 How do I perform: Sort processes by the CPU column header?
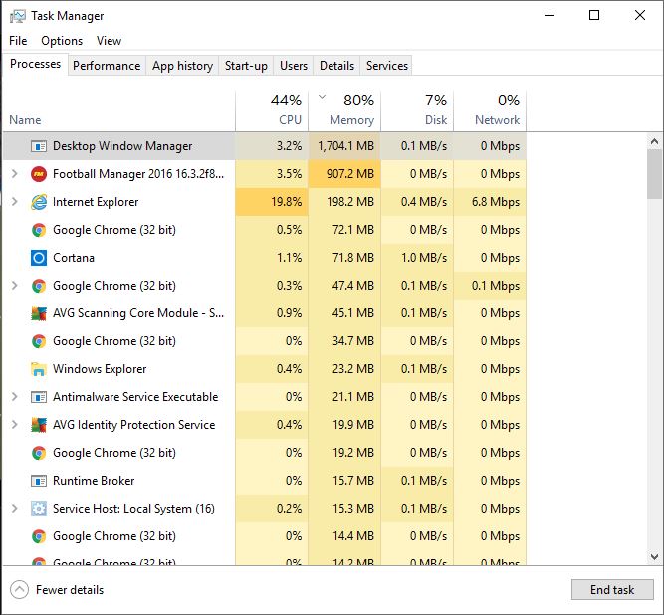pyautogui.click(x=272, y=110)
